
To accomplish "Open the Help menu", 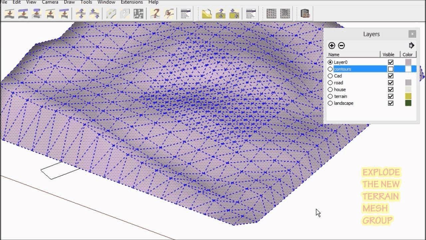I will pos(153,2).
